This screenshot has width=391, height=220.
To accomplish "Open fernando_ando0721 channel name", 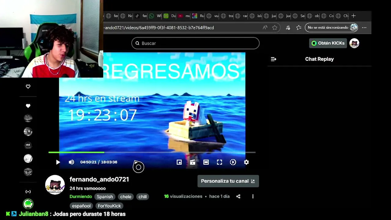I will (99, 179).
